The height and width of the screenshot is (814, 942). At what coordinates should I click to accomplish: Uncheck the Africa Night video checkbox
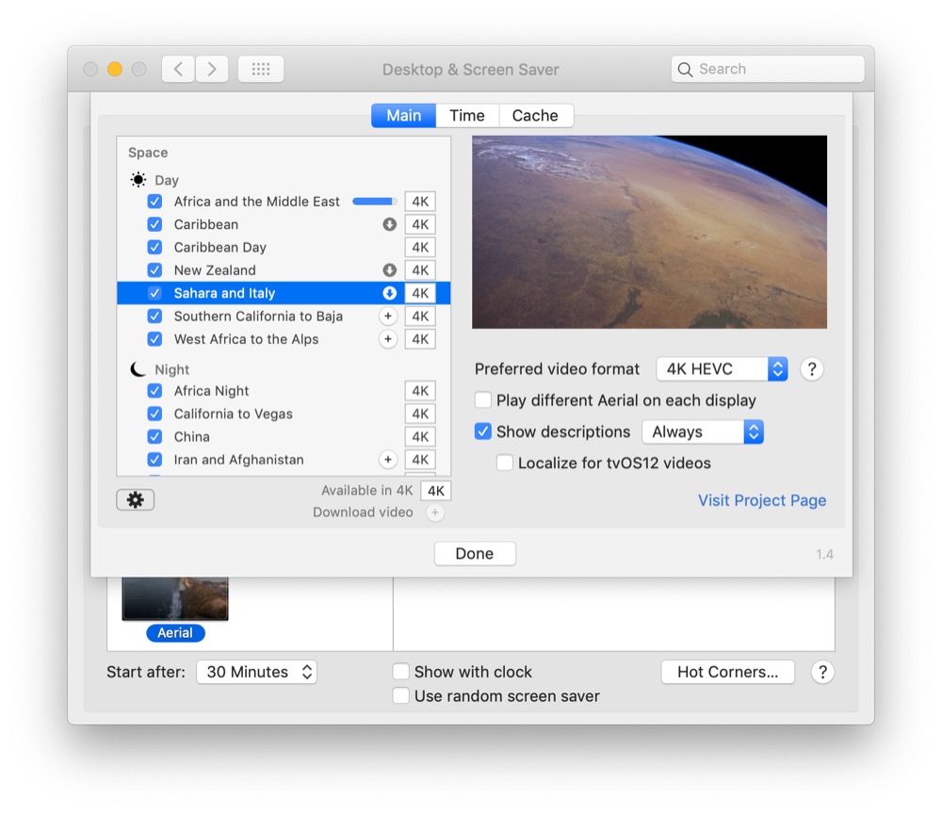point(155,391)
